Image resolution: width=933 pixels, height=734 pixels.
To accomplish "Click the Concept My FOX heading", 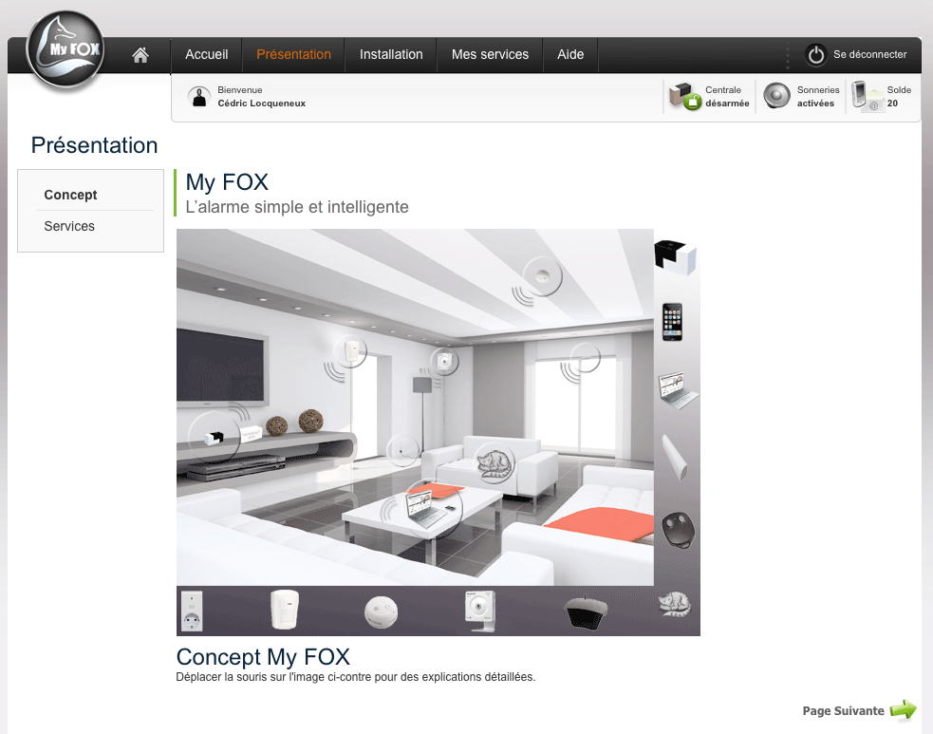I will click(263, 657).
